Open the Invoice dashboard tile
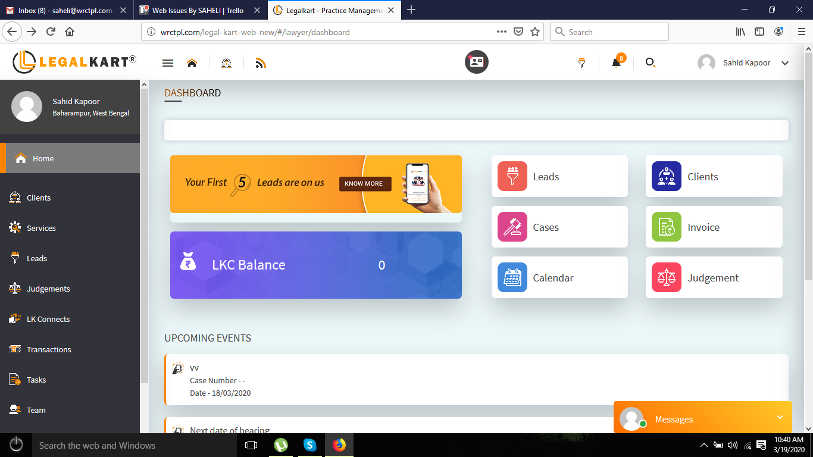The image size is (813, 457). [x=713, y=227]
